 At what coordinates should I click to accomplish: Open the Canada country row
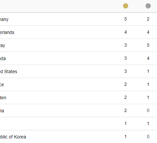point(78,58)
